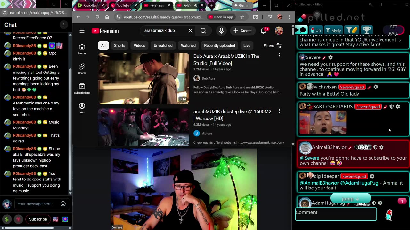Reload the YouTube page in browser
Viewport: 410px width, 230px height.
(97, 17)
